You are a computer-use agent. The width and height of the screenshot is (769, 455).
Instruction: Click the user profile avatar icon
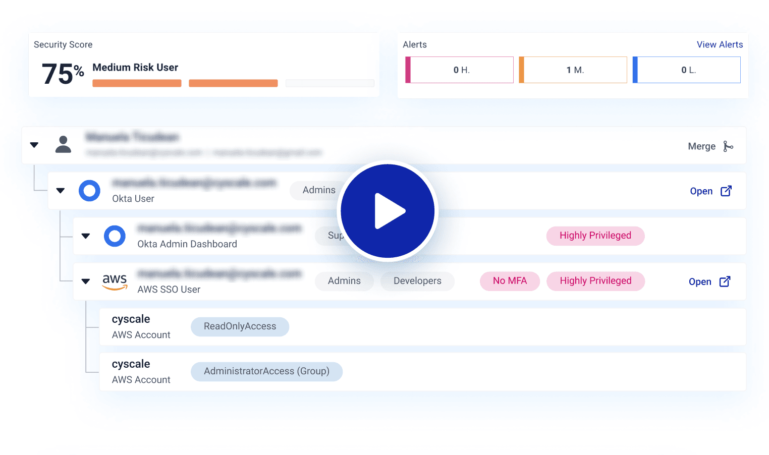click(x=63, y=144)
